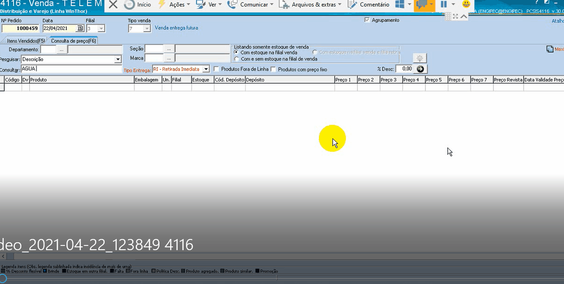Click the lightbulb icon button
This screenshot has width=564, height=284.
coord(420,58)
